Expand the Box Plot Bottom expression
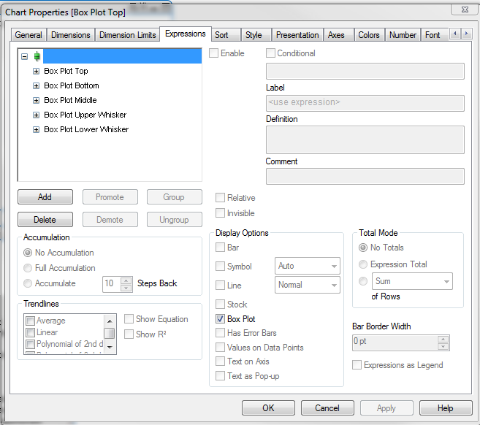 (x=36, y=85)
